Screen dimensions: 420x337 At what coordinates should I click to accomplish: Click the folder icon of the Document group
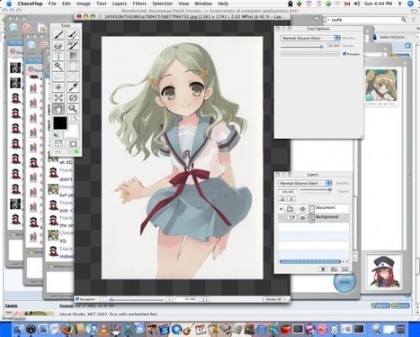click(290, 209)
